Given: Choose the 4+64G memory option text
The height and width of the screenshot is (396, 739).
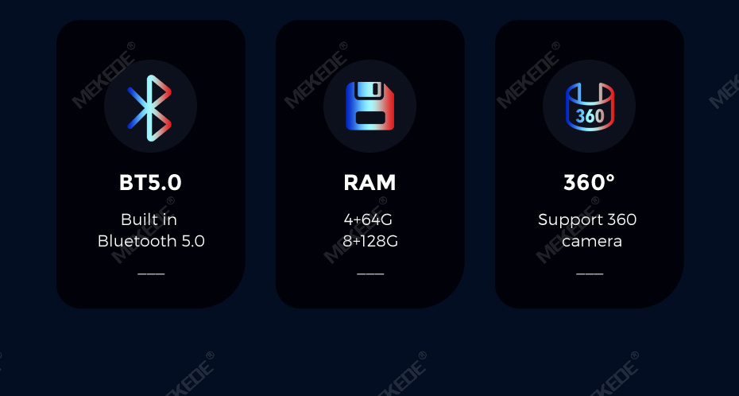Looking at the screenshot, I should [368, 219].
